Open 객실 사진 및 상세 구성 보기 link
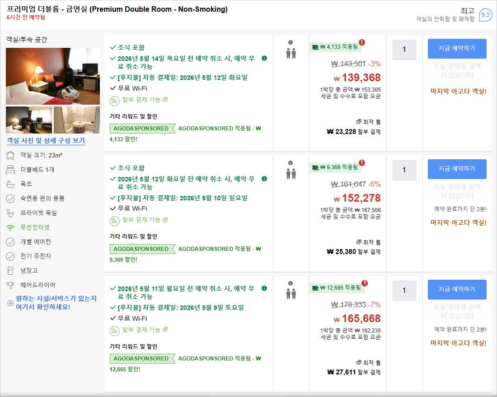 [x=46, y=141]
